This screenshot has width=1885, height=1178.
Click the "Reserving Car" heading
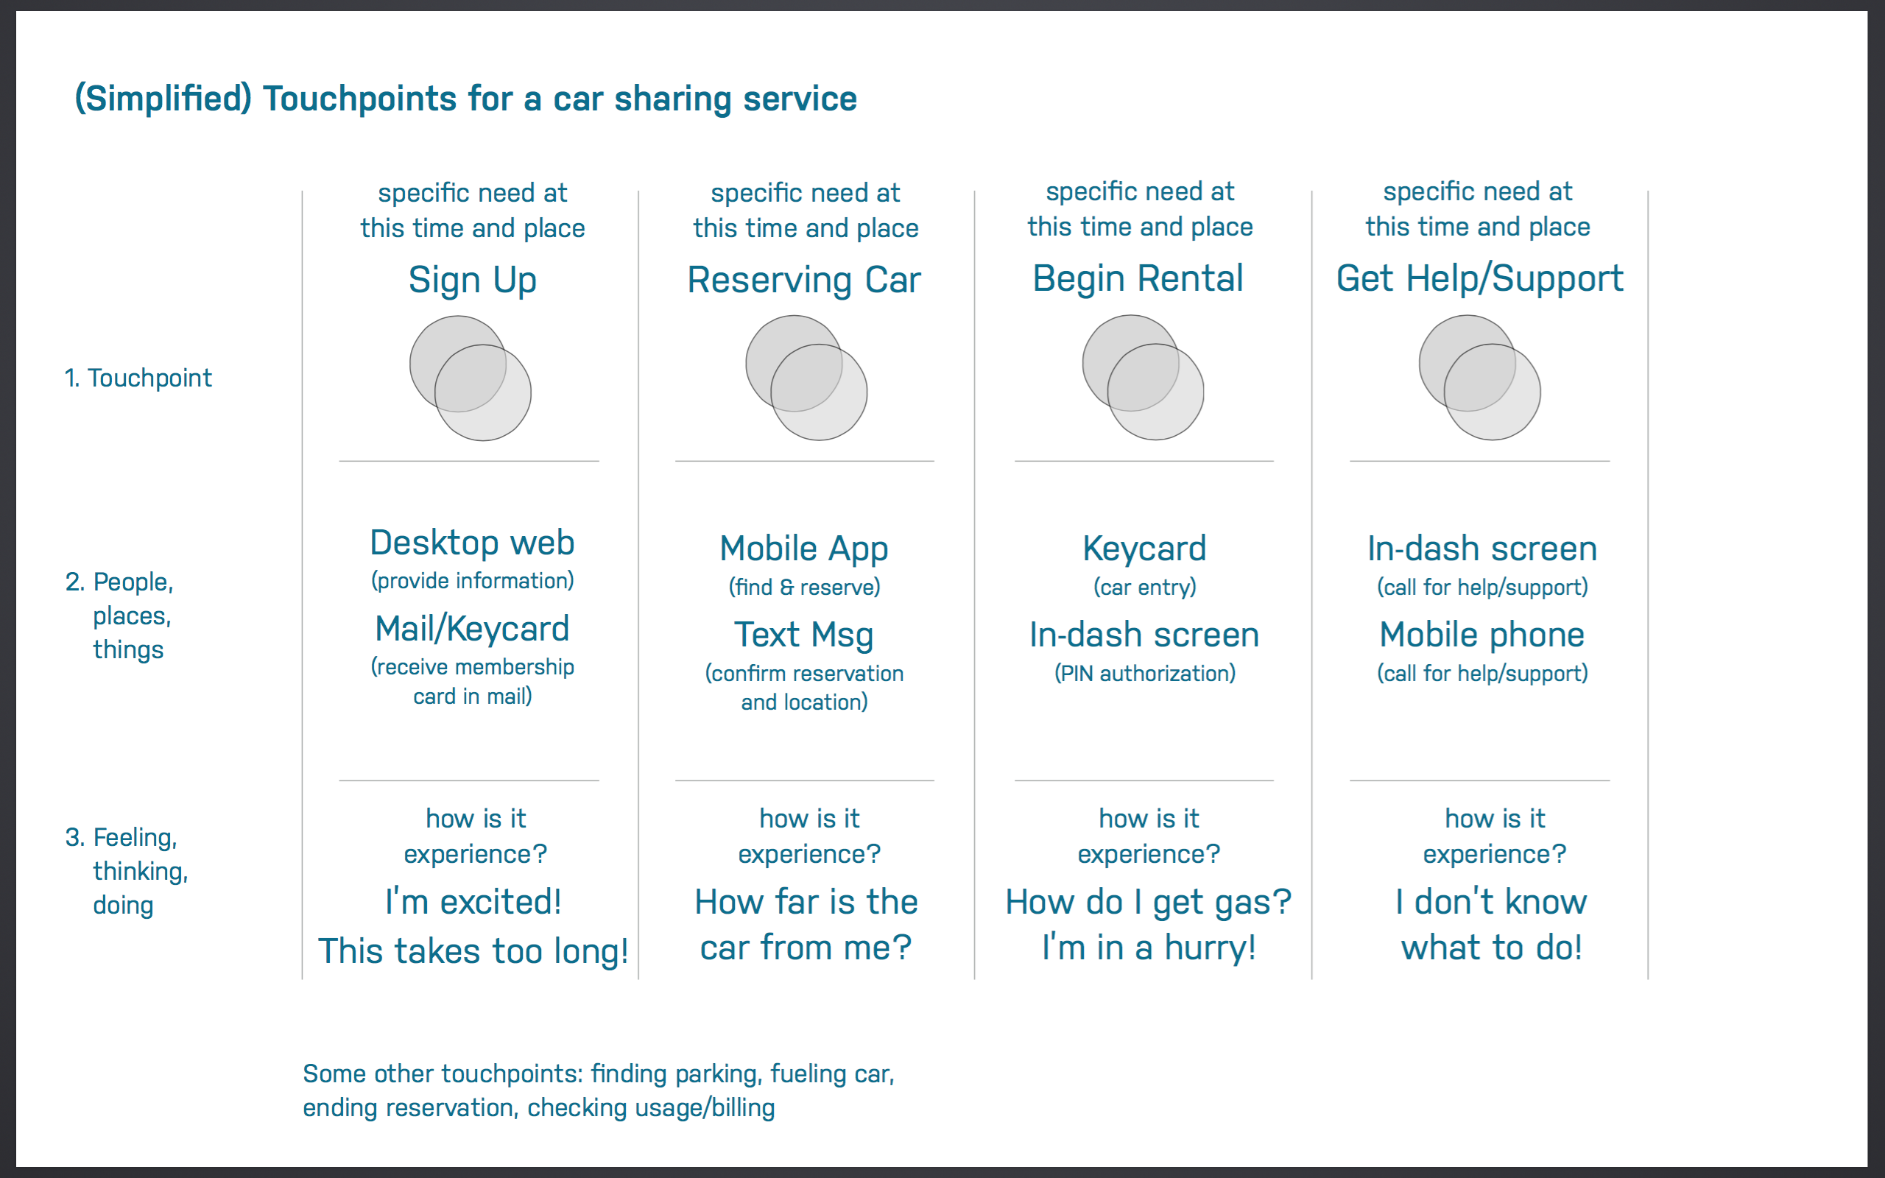tap(804, 280)
